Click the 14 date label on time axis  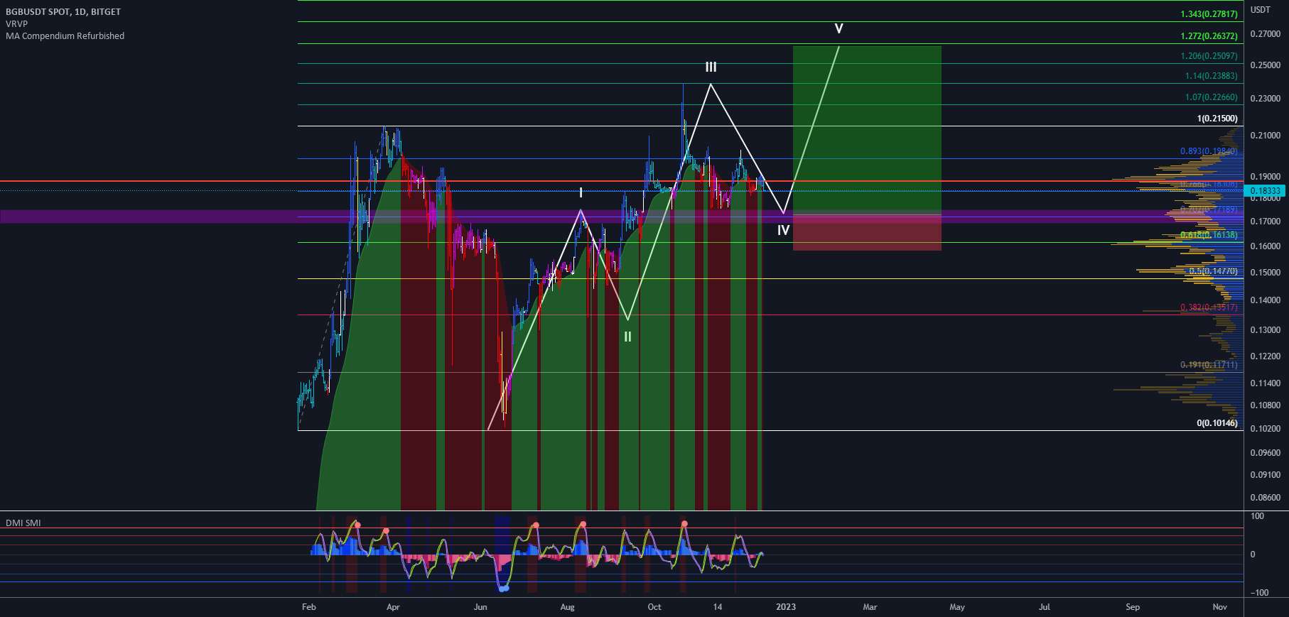point(718,607)
